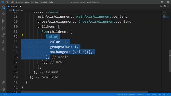171x96 pixels.
Task: Click MainAxisAlignment on line 28
Action: [94, 17]
